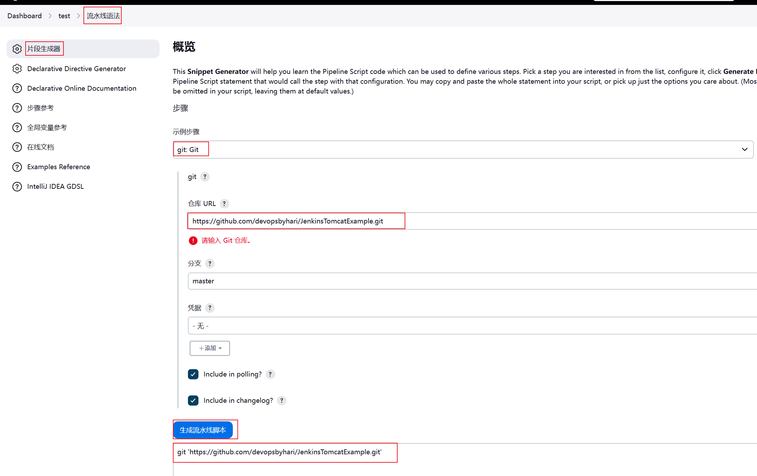Open 步骤参考 in the sidebar
This screenshot has width=757, height=476.
coord(40,108)
